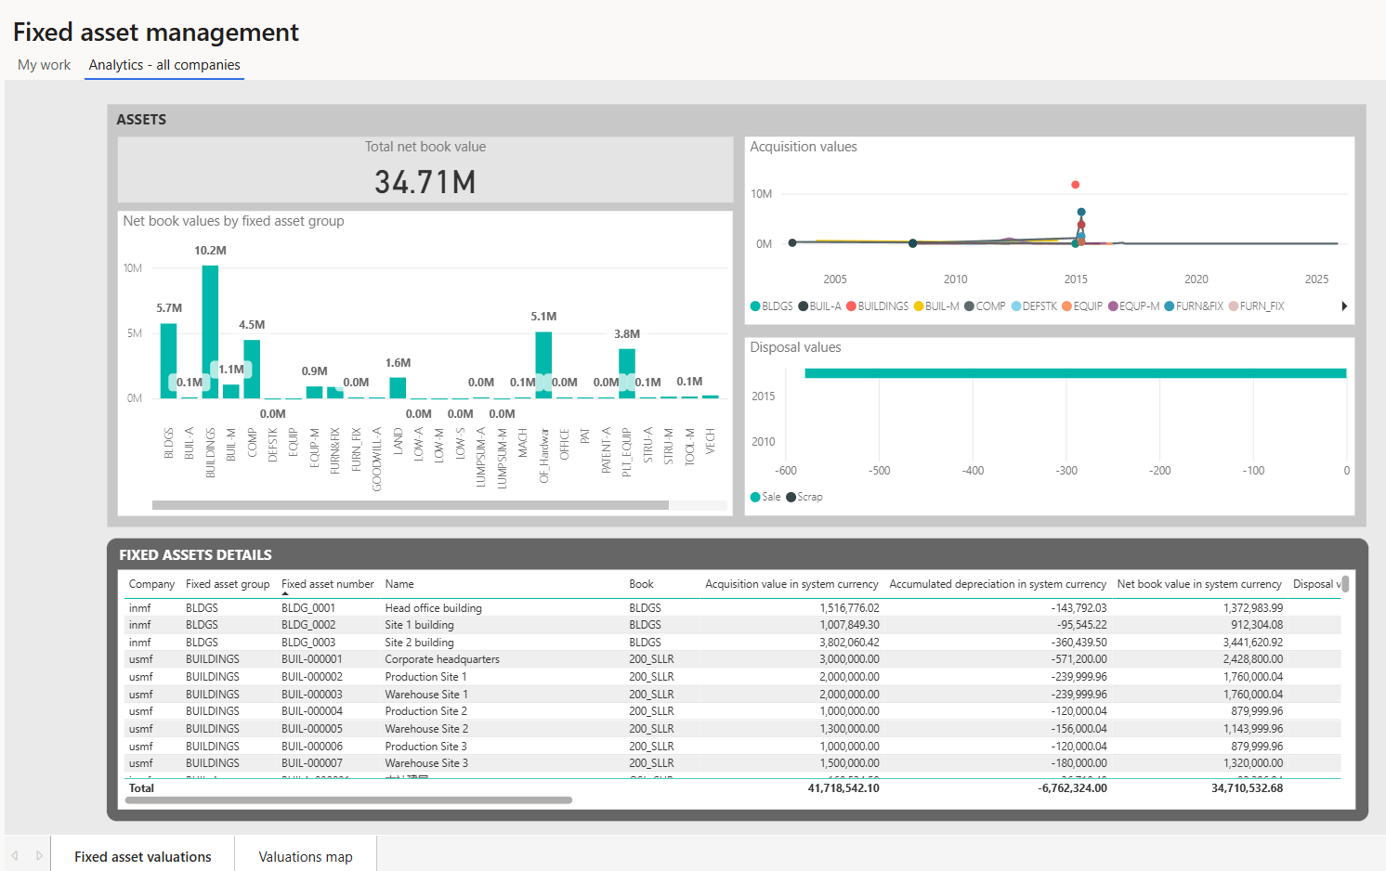
Task: Switch to Analytics - all companies tab
Action: (164, 65)
